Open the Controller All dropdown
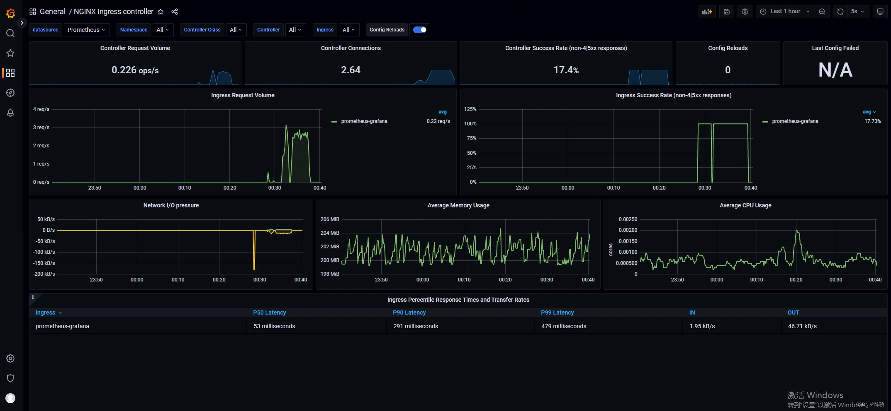Screen dimensions: 891x411 coord(295,30)
